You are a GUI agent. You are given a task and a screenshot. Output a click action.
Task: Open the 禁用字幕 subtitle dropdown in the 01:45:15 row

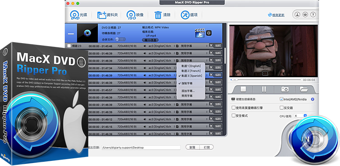[x=194, y=127]
